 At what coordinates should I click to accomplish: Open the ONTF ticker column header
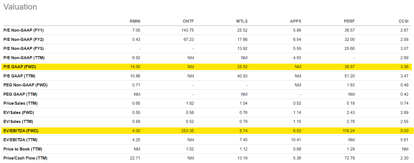pos(187,21)
